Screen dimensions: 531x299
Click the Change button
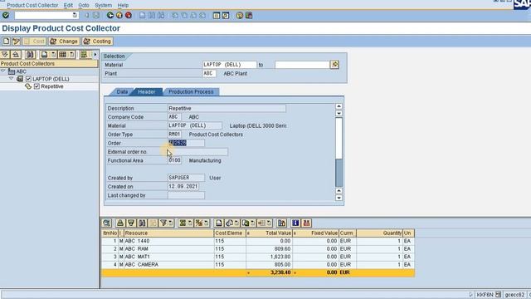[64, 42]
